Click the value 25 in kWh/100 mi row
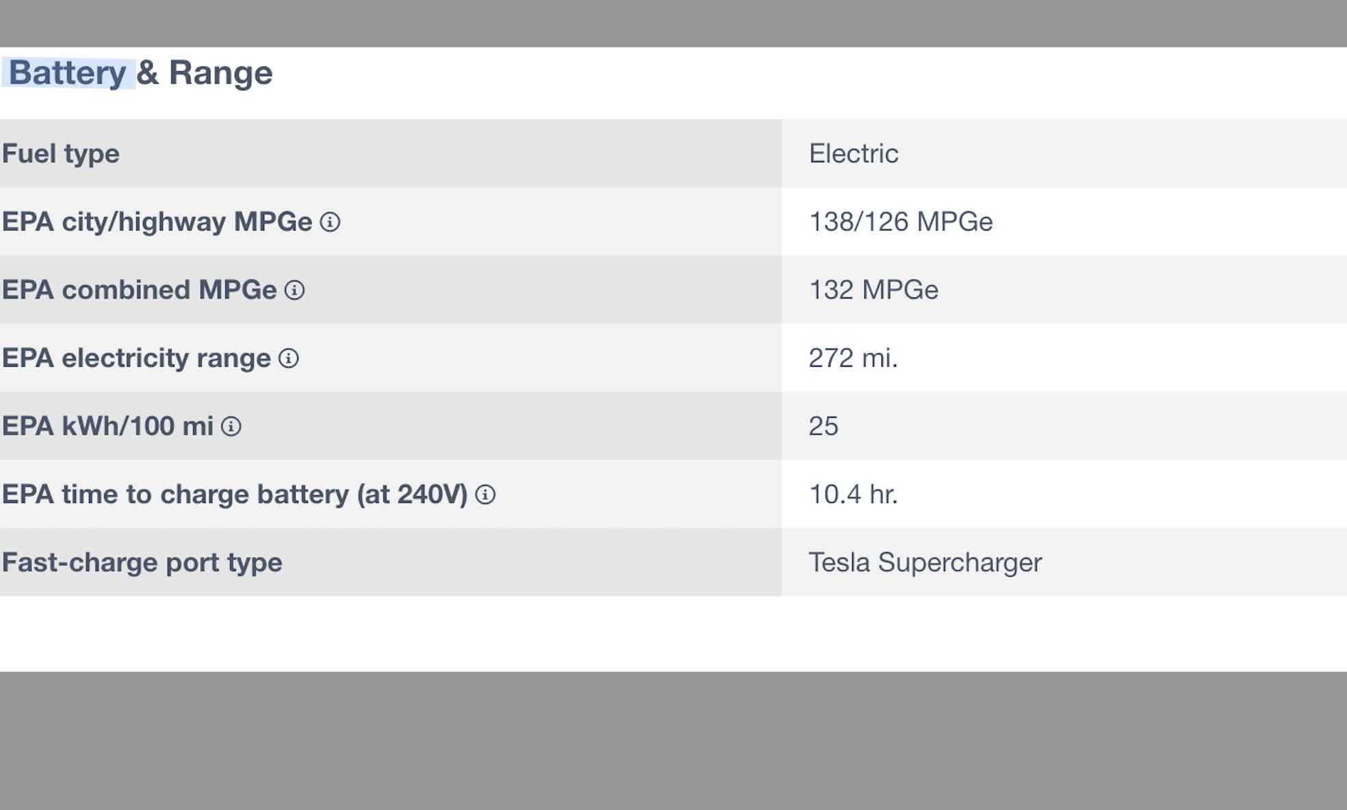Screen dimensions: 1347x810 [823, 426]
